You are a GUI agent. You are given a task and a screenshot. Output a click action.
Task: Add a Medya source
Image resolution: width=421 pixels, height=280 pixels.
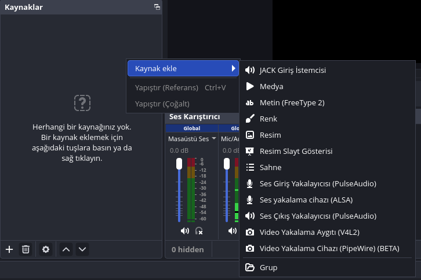327,87
